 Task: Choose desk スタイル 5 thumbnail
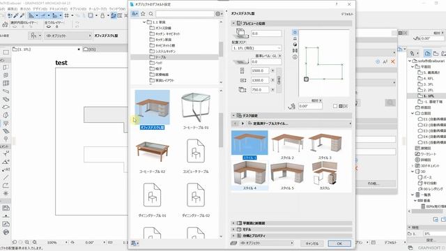287,176
